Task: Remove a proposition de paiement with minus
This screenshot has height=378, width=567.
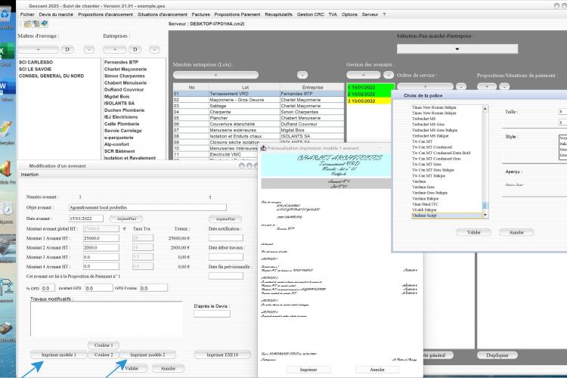Action: [x=504, y=86]
